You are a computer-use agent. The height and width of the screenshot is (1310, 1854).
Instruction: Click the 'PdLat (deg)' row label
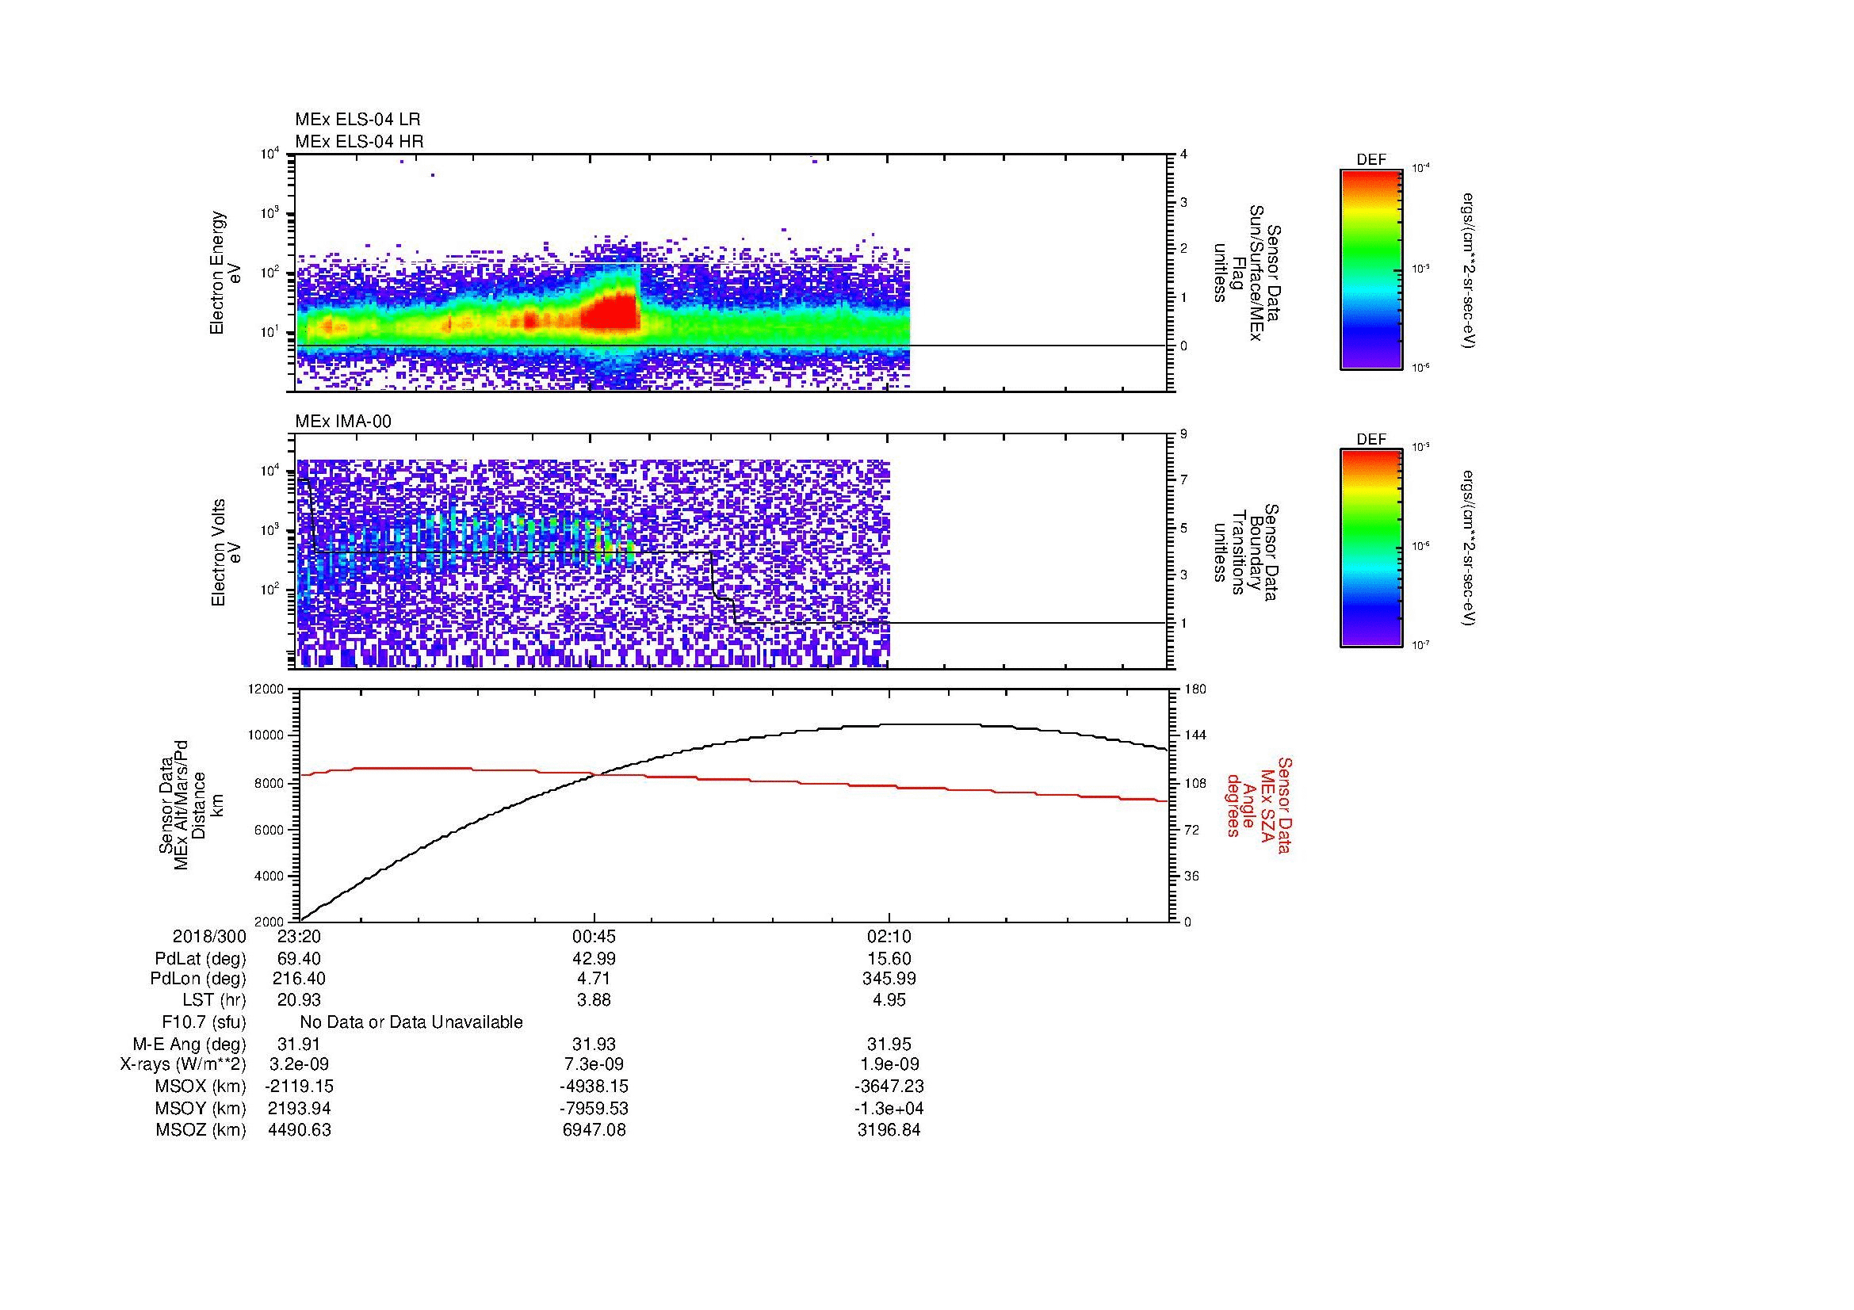pos(201,959)
